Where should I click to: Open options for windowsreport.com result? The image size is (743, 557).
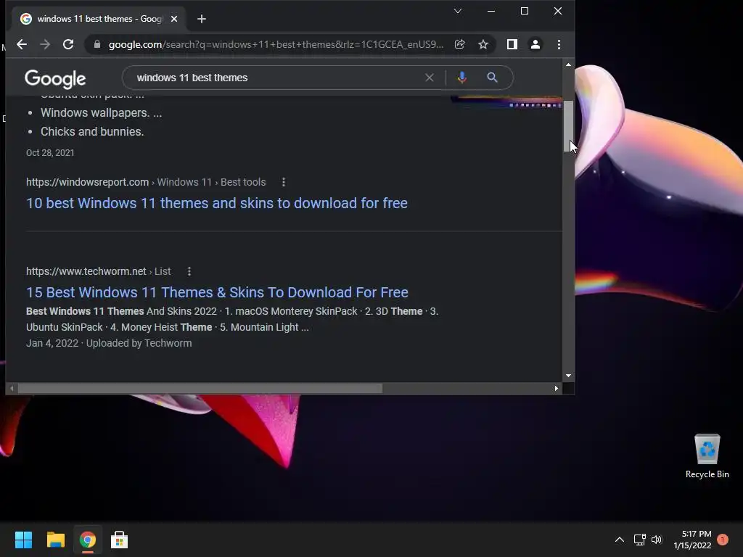pyautogui.click(x=284, y=182)
